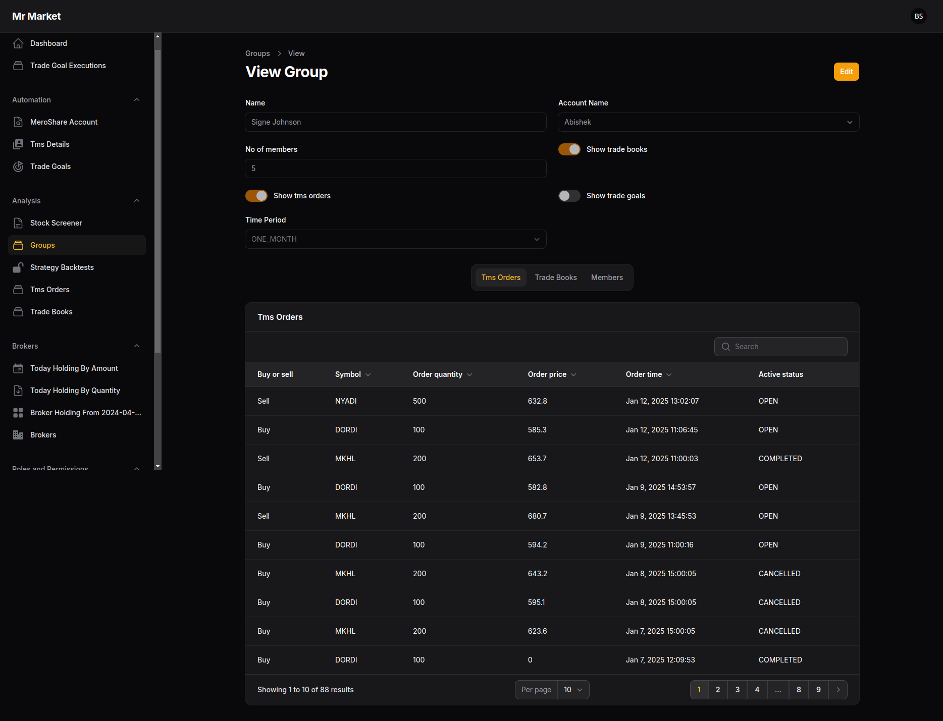This screenshot has height=721, width=943.
Task: Click the sidebar Trade Books icon
Action: (x=18, y=312)
